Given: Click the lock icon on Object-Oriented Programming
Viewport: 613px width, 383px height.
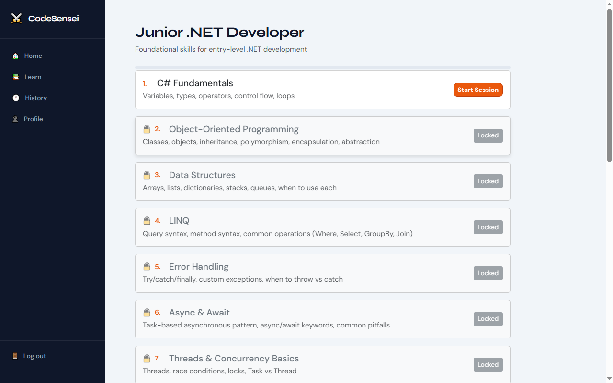Looking at the screenshot, I should point(147,129).
